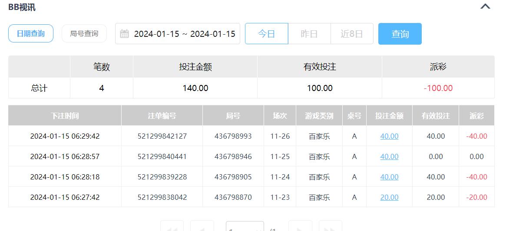Go to first page with double-arrow icon
516x231 pixels.
coord(172,228)
